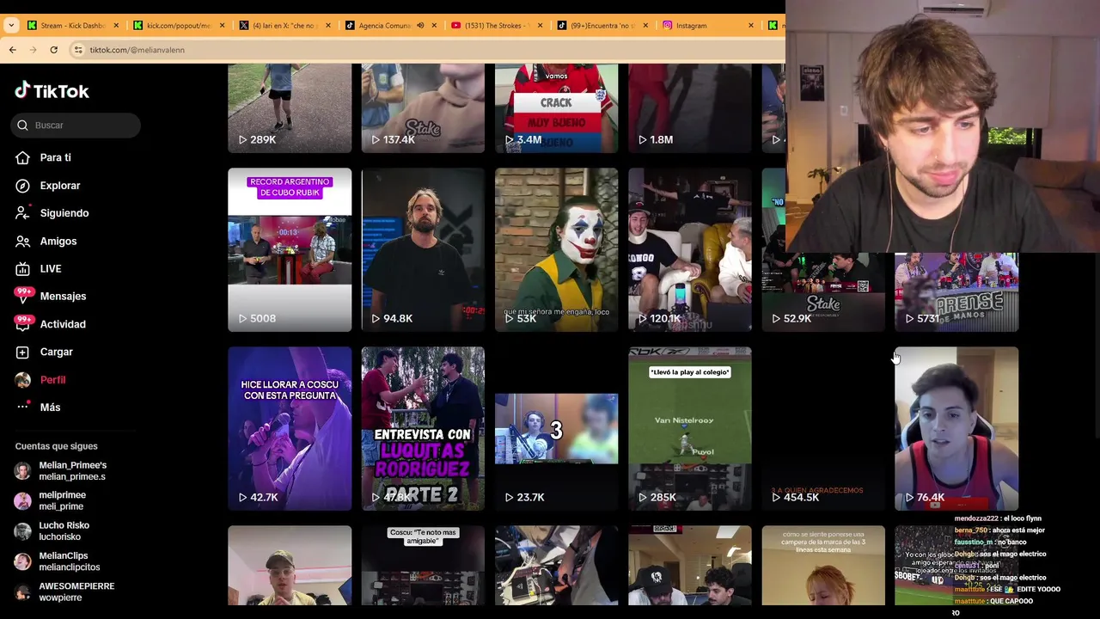Open the Coscu Te noto mas amigable video
Viewport: 1100px width, 619px height.
point(423,565)
